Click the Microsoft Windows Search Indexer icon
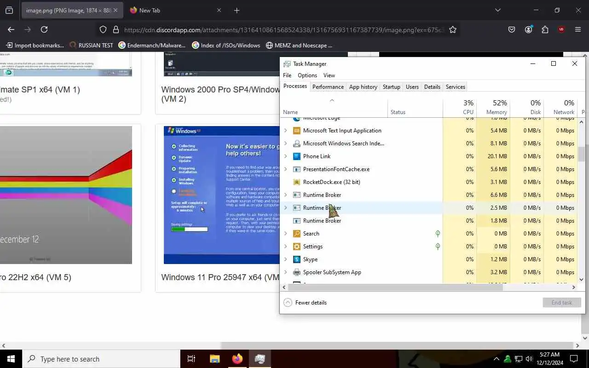Viewport: 589px width, 368px height. click(297, 144)
